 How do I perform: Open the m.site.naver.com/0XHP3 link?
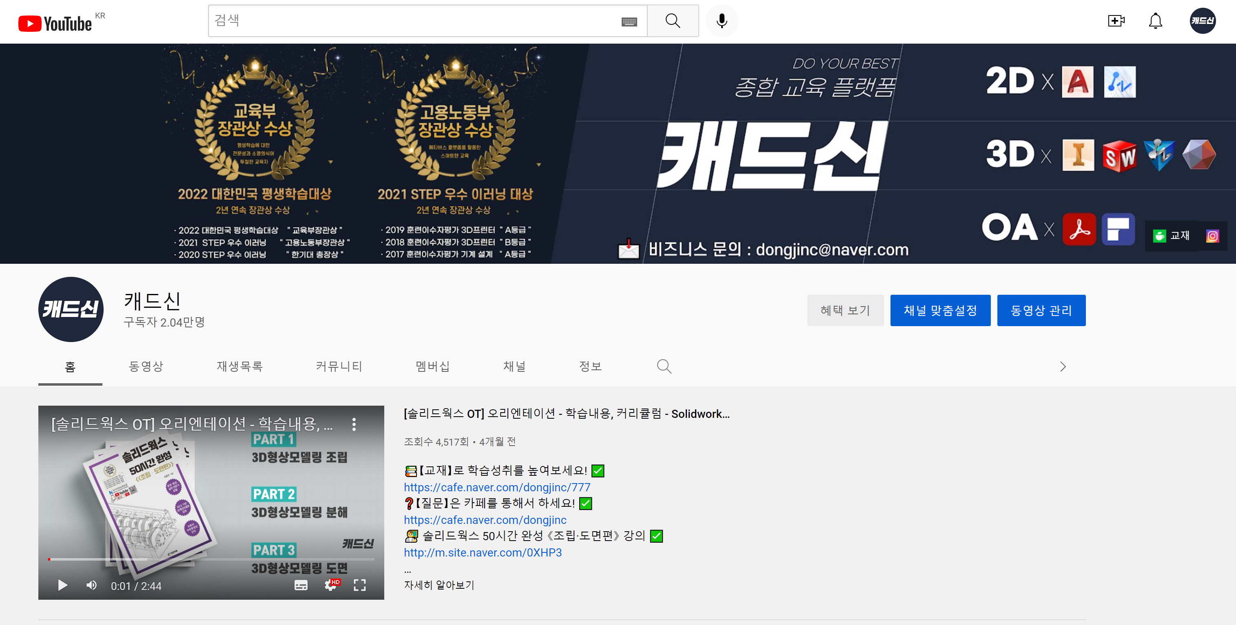pyautogui.click(x=482, y=552)
